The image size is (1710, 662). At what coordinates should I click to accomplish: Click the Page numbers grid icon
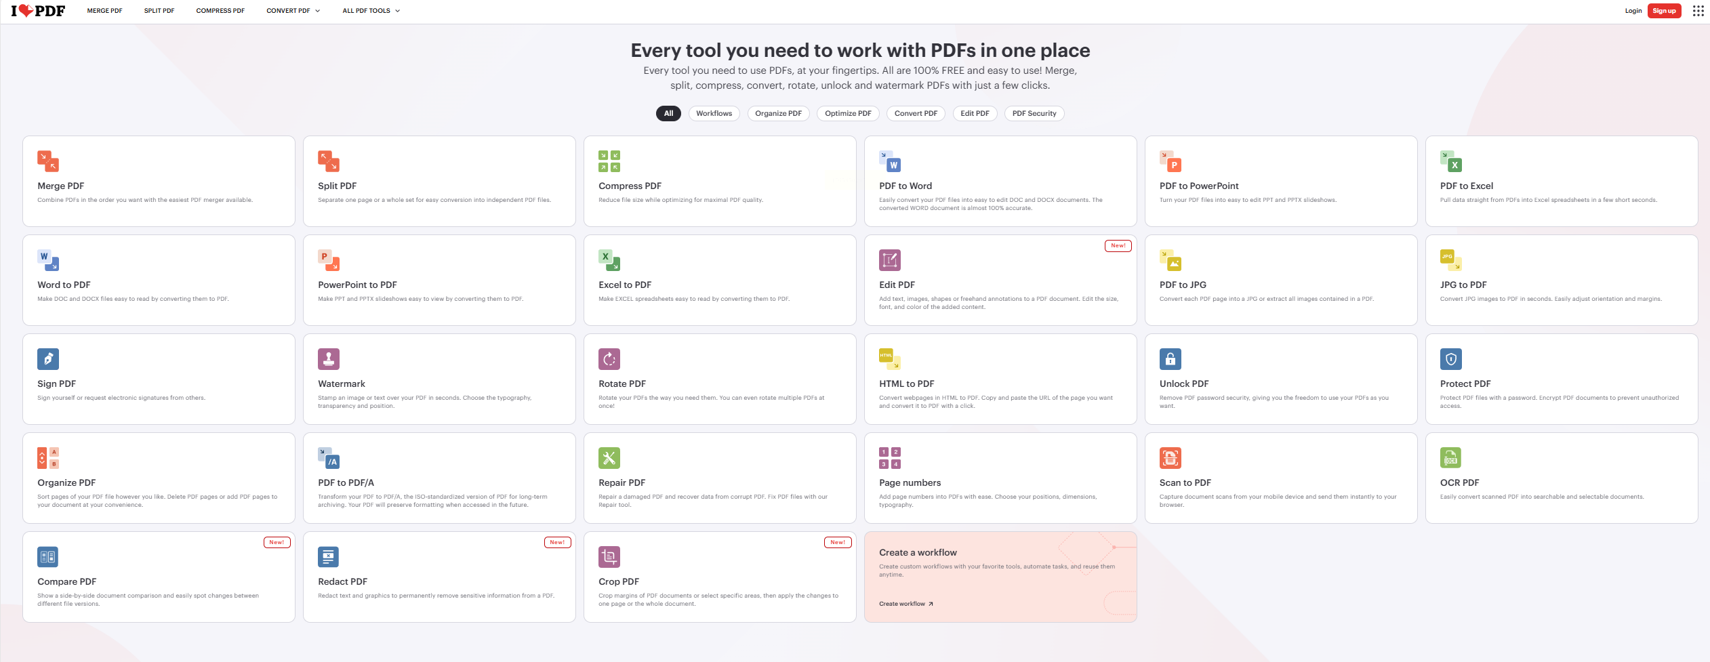(889, 458)
